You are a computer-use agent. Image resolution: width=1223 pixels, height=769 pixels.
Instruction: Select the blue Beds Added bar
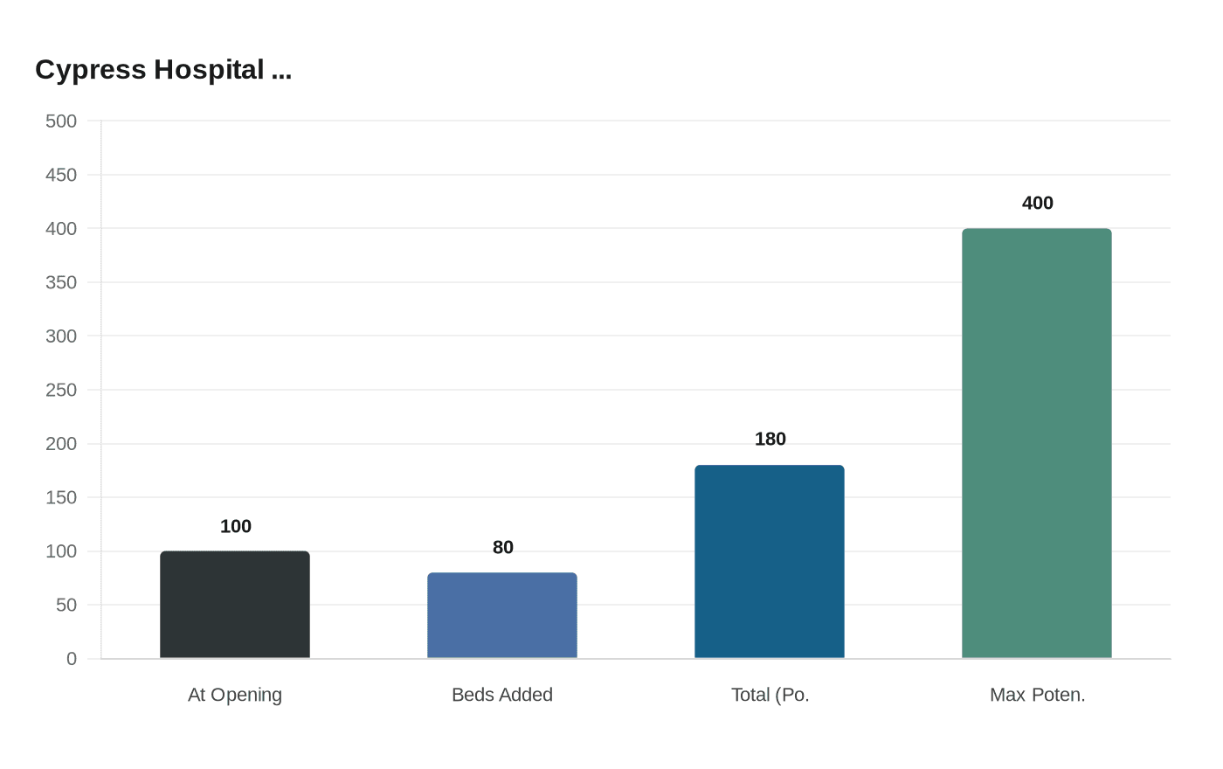click(x=502, y=615)
